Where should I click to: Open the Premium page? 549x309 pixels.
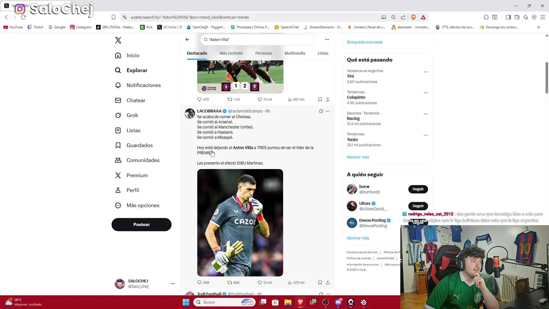click(x=131, y=175)
